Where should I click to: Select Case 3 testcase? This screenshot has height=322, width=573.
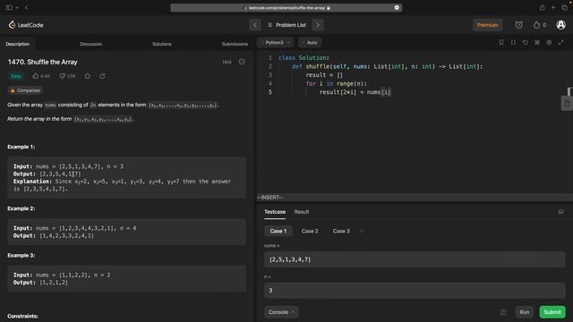[x=341, y=231]
